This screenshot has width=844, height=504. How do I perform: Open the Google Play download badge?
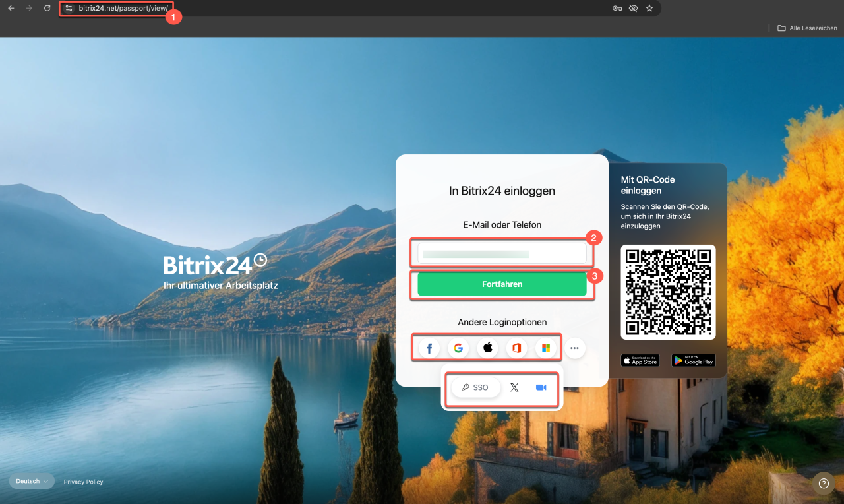[x=694, y=360]
